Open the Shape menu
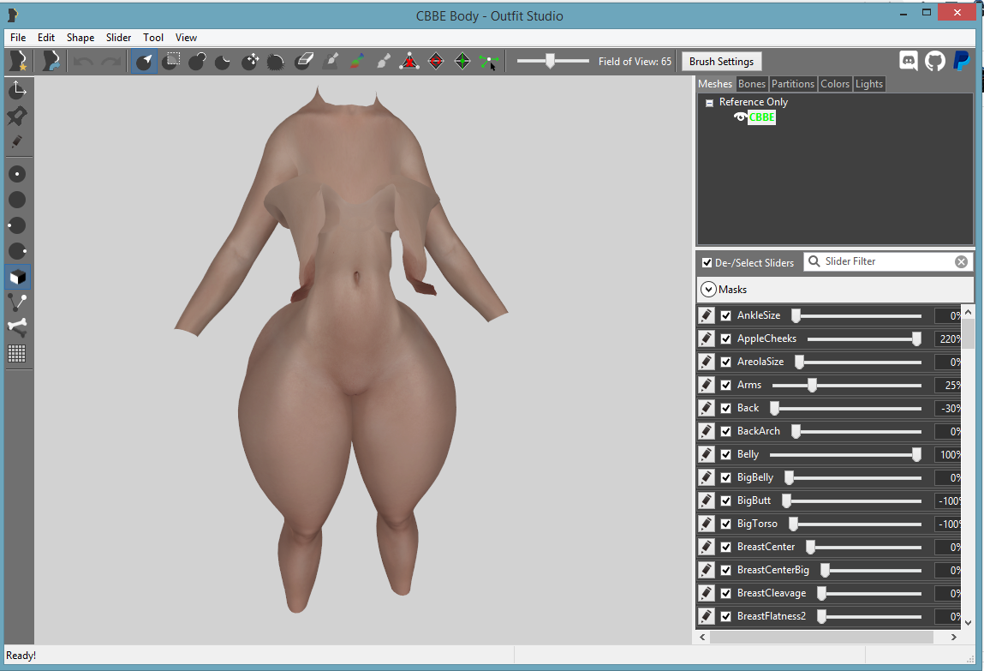Screen dimensions: 984x671 point(81,38)
